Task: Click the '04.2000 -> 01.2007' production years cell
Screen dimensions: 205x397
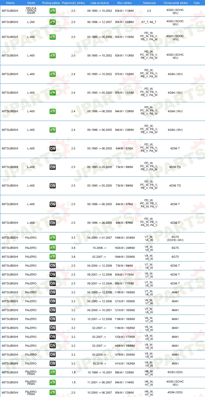Action: tap(100, 238)
